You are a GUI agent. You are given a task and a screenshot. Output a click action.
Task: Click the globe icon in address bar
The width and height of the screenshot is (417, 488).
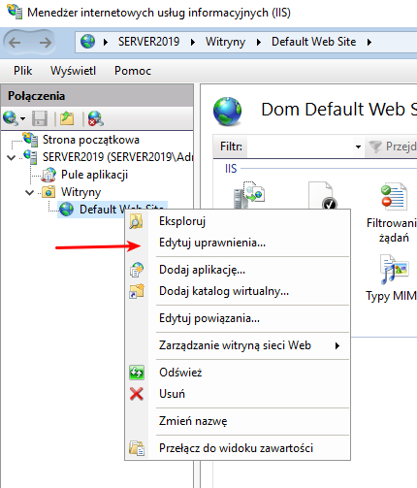point(87,42)
